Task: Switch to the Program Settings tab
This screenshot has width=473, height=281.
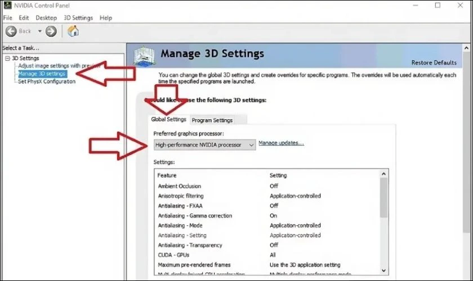Action: tap(212, 120)
